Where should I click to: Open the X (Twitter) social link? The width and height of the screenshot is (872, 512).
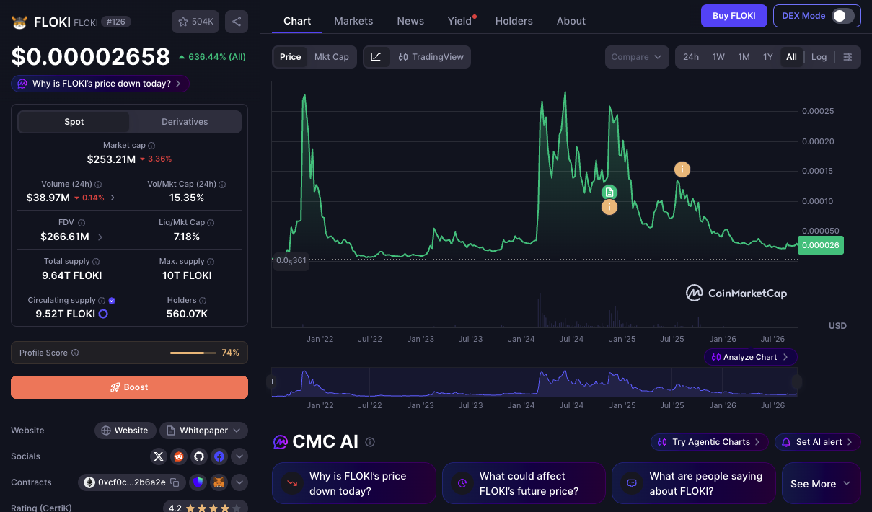click(159, 456)
